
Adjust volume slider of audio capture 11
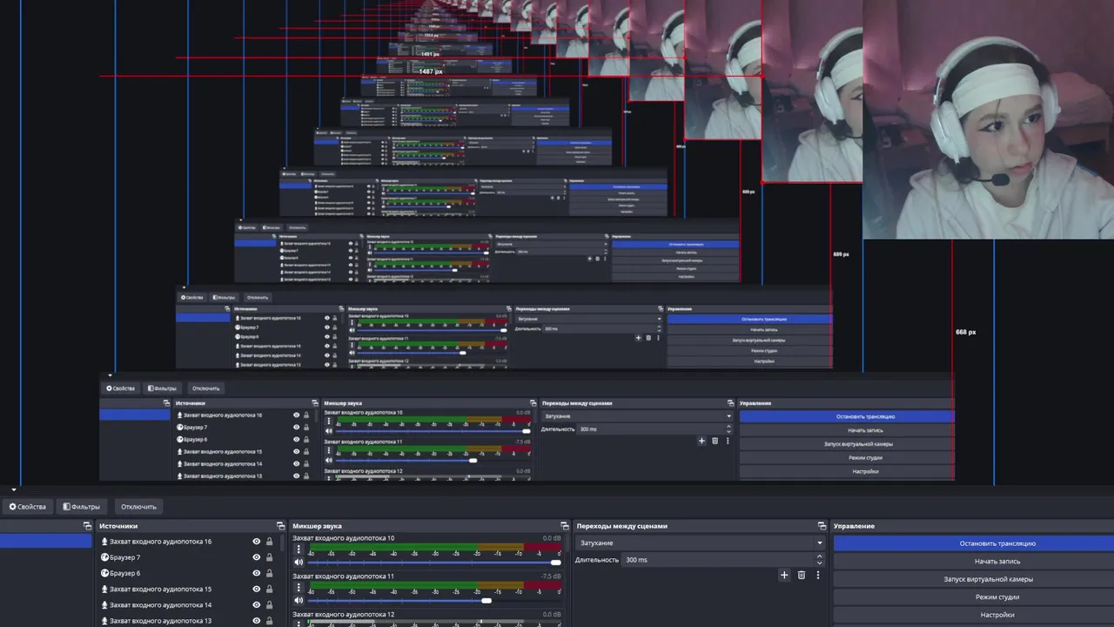[434, 600]
